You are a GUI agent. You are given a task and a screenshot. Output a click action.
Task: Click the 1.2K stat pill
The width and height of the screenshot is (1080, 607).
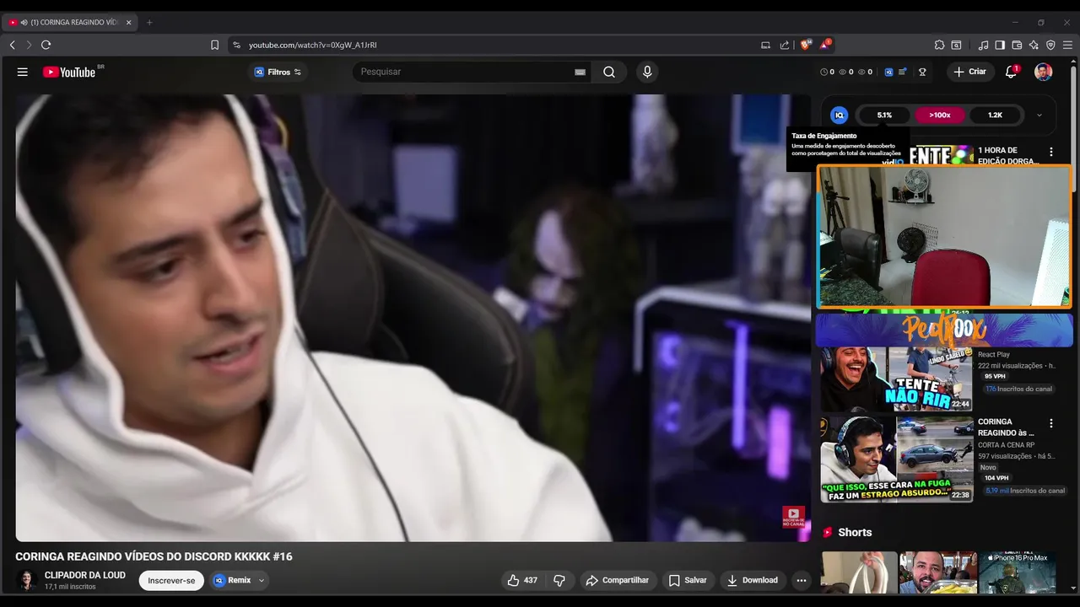(x=995, y=115)
